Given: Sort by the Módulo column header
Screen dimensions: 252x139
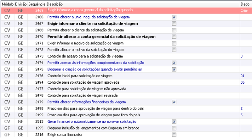Looking at the screenshot, I should [8, 4].
